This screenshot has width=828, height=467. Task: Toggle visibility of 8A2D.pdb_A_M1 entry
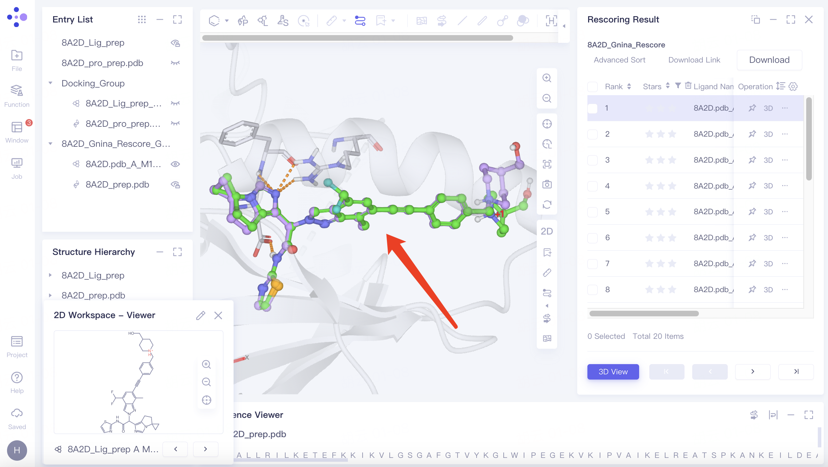(176, 164)
